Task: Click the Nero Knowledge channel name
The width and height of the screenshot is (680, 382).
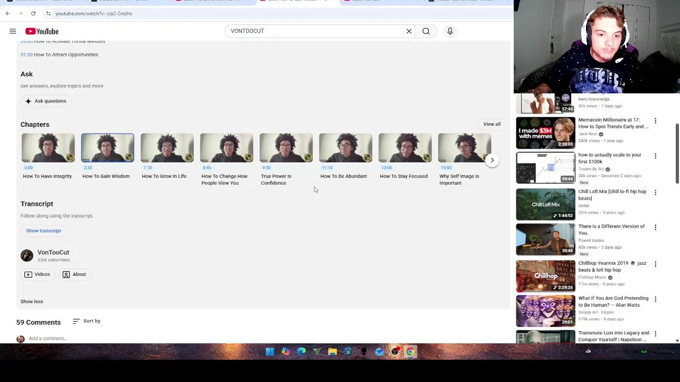Action: [x=594, y=99]
